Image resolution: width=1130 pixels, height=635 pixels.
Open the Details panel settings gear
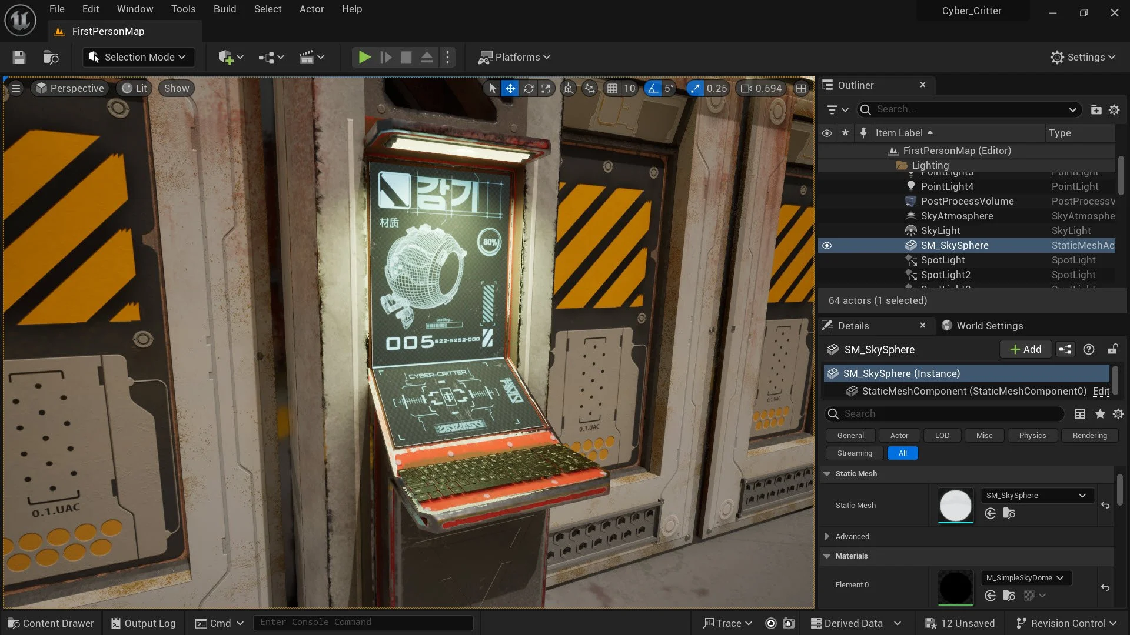click(1118, 414)
